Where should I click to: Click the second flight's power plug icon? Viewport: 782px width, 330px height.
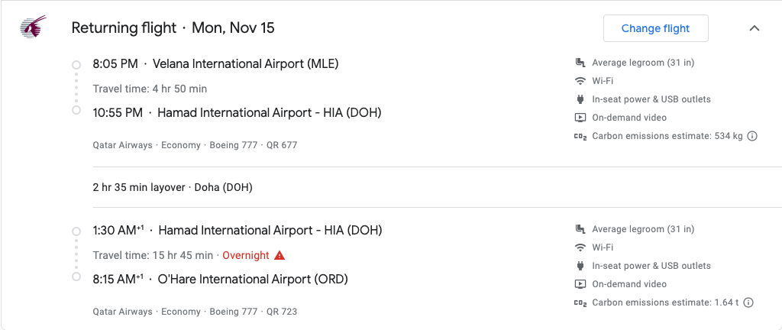580,266
